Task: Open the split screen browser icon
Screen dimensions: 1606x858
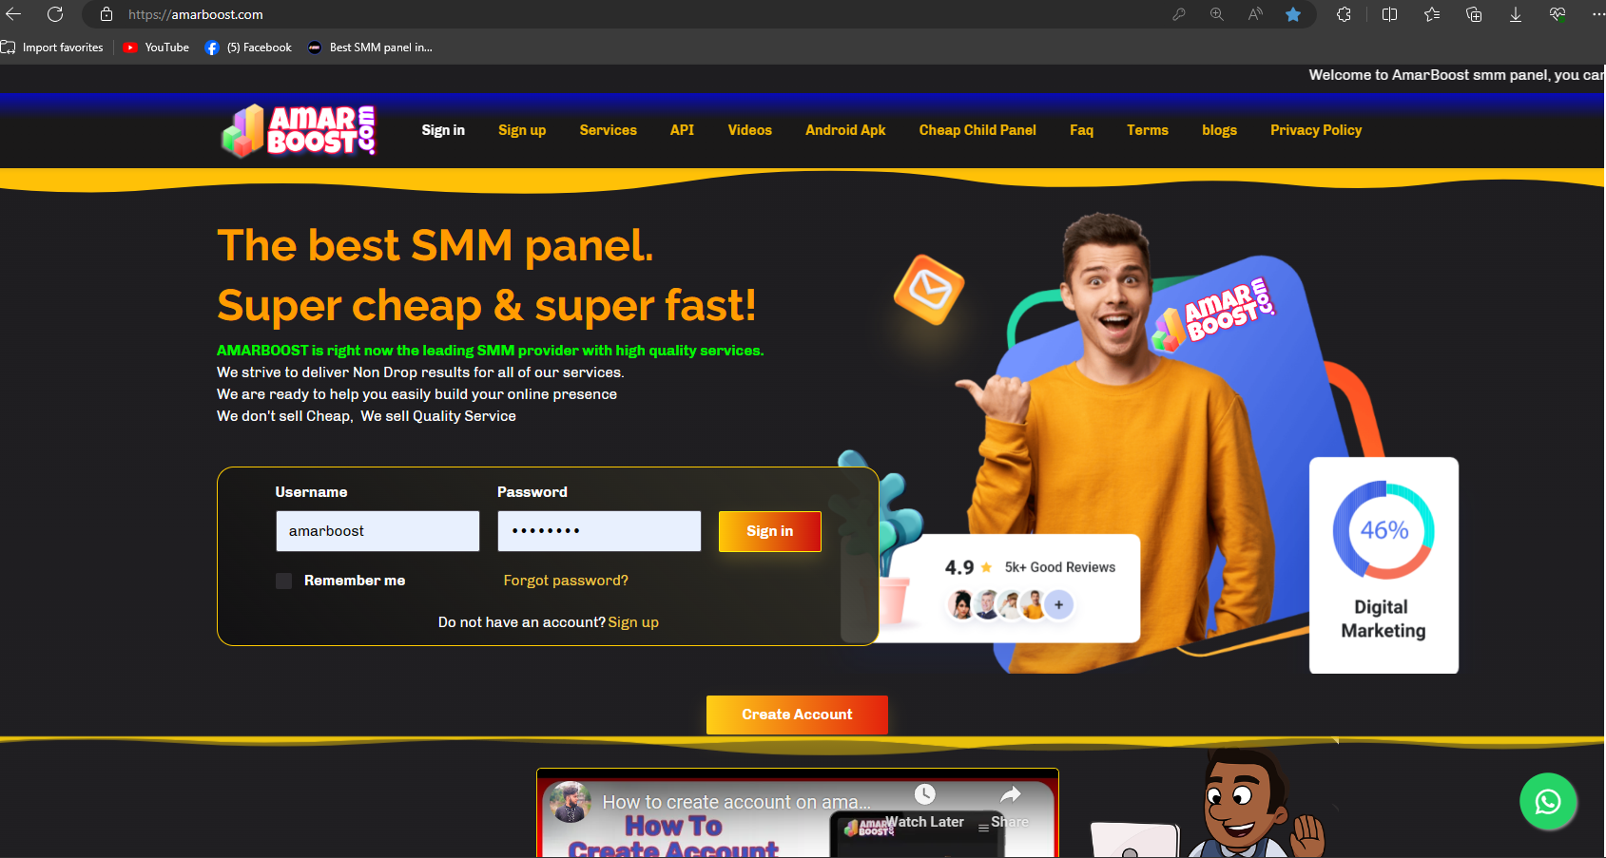Action: [1389, 14]
